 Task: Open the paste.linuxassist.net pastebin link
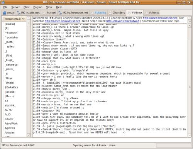62,21
